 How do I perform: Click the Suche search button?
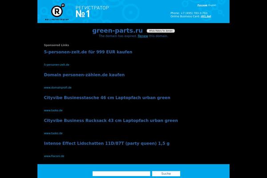point(166,174)
